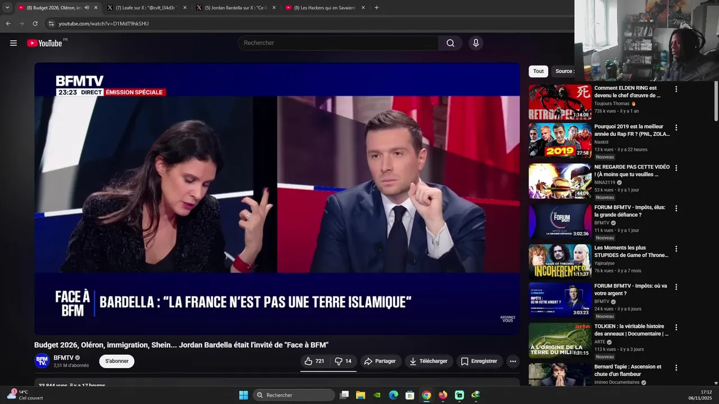Open the three-dot more actions menu under video
Image resolution: width=719 pixels, height=404 pixels.
pos(513,361)
